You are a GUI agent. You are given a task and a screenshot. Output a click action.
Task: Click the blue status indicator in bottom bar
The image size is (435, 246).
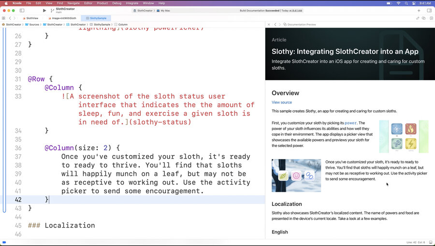point(4,243)
